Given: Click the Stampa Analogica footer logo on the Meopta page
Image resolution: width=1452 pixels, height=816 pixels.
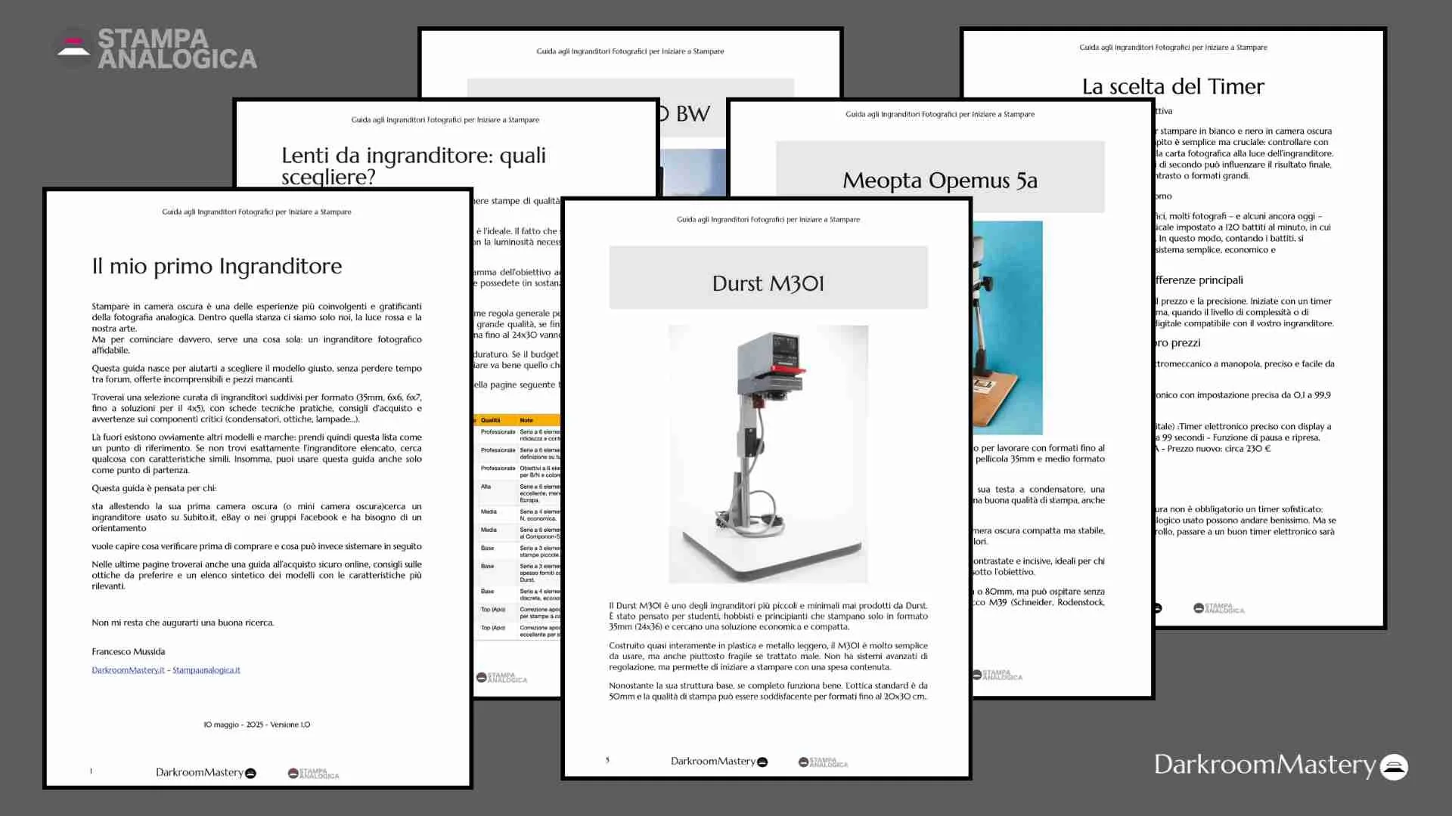Looking at the screenshot, I should tap(997, 675).
